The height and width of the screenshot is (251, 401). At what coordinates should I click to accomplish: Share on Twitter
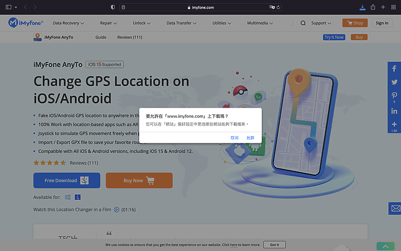coord(394,82)
